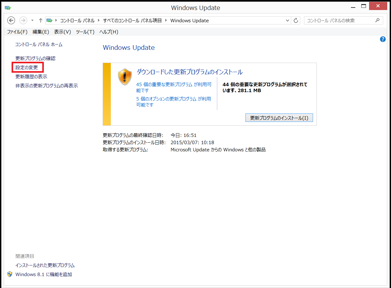Image resolution: width=391 pixels, height=288 pixels.
Task: Expand the コントロール パネル breadcrumb chevron
Action: [99, 20]
